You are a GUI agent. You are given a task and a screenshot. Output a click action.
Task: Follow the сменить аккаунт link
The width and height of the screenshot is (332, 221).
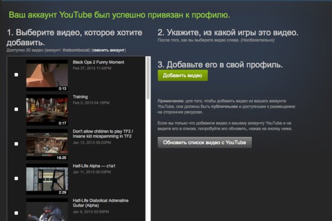point(110,50)
